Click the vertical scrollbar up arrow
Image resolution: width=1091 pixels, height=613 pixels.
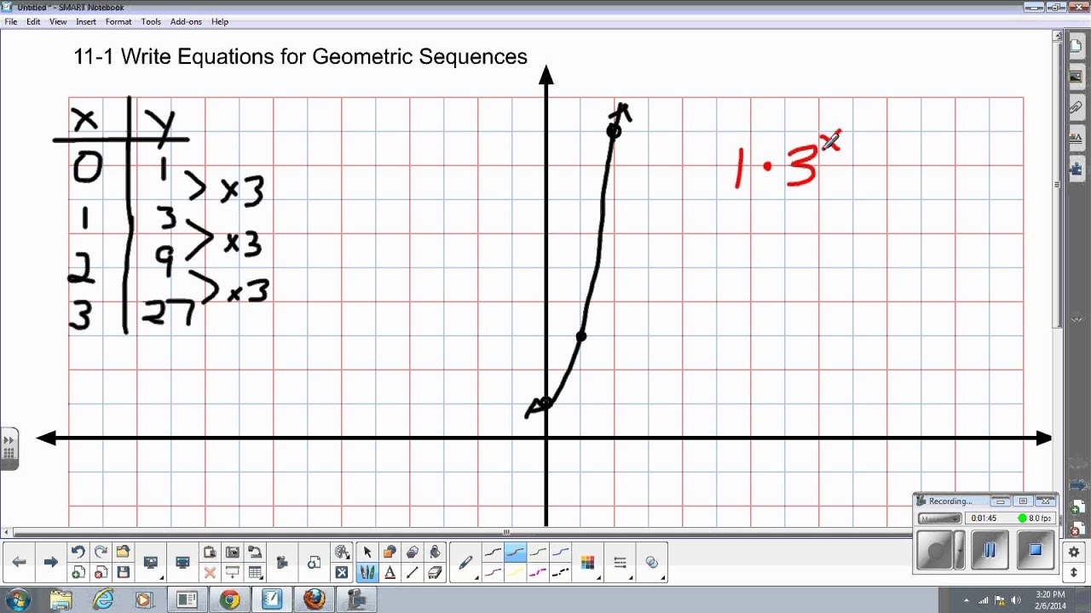(x=1058, y=37)
